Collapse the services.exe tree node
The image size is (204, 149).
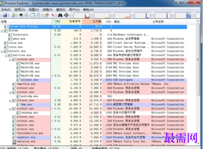(6, 56)
